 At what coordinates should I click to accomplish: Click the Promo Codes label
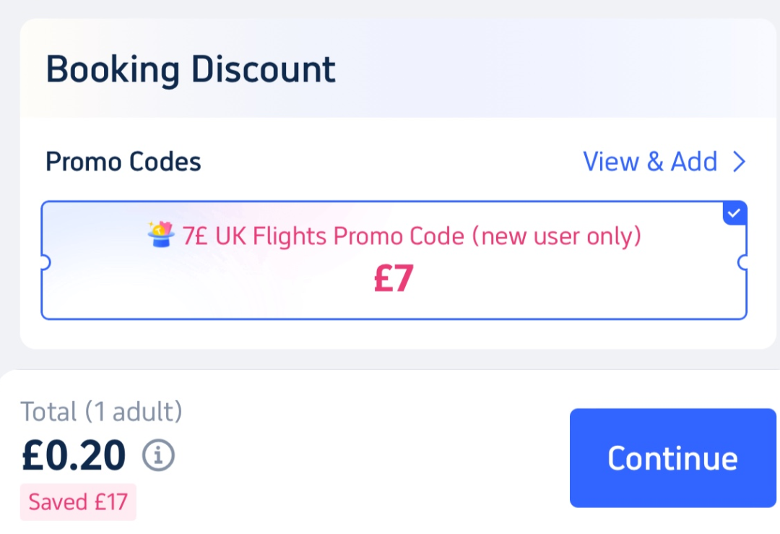coord(123,162)
